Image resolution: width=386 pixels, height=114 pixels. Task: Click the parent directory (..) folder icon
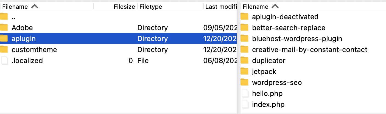(4, 17)
